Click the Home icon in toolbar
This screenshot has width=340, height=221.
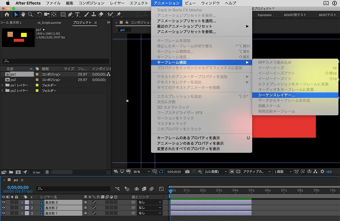[7, 14]
